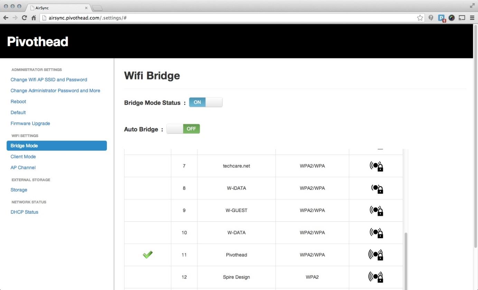
Task: Click the Wifi Bridge heading
Action: pyautogui.click(x=152, y=76)
